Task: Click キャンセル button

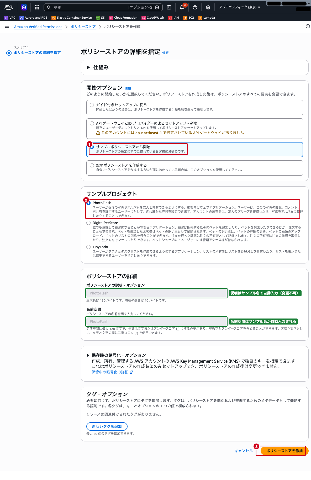Action: (244, 451)
